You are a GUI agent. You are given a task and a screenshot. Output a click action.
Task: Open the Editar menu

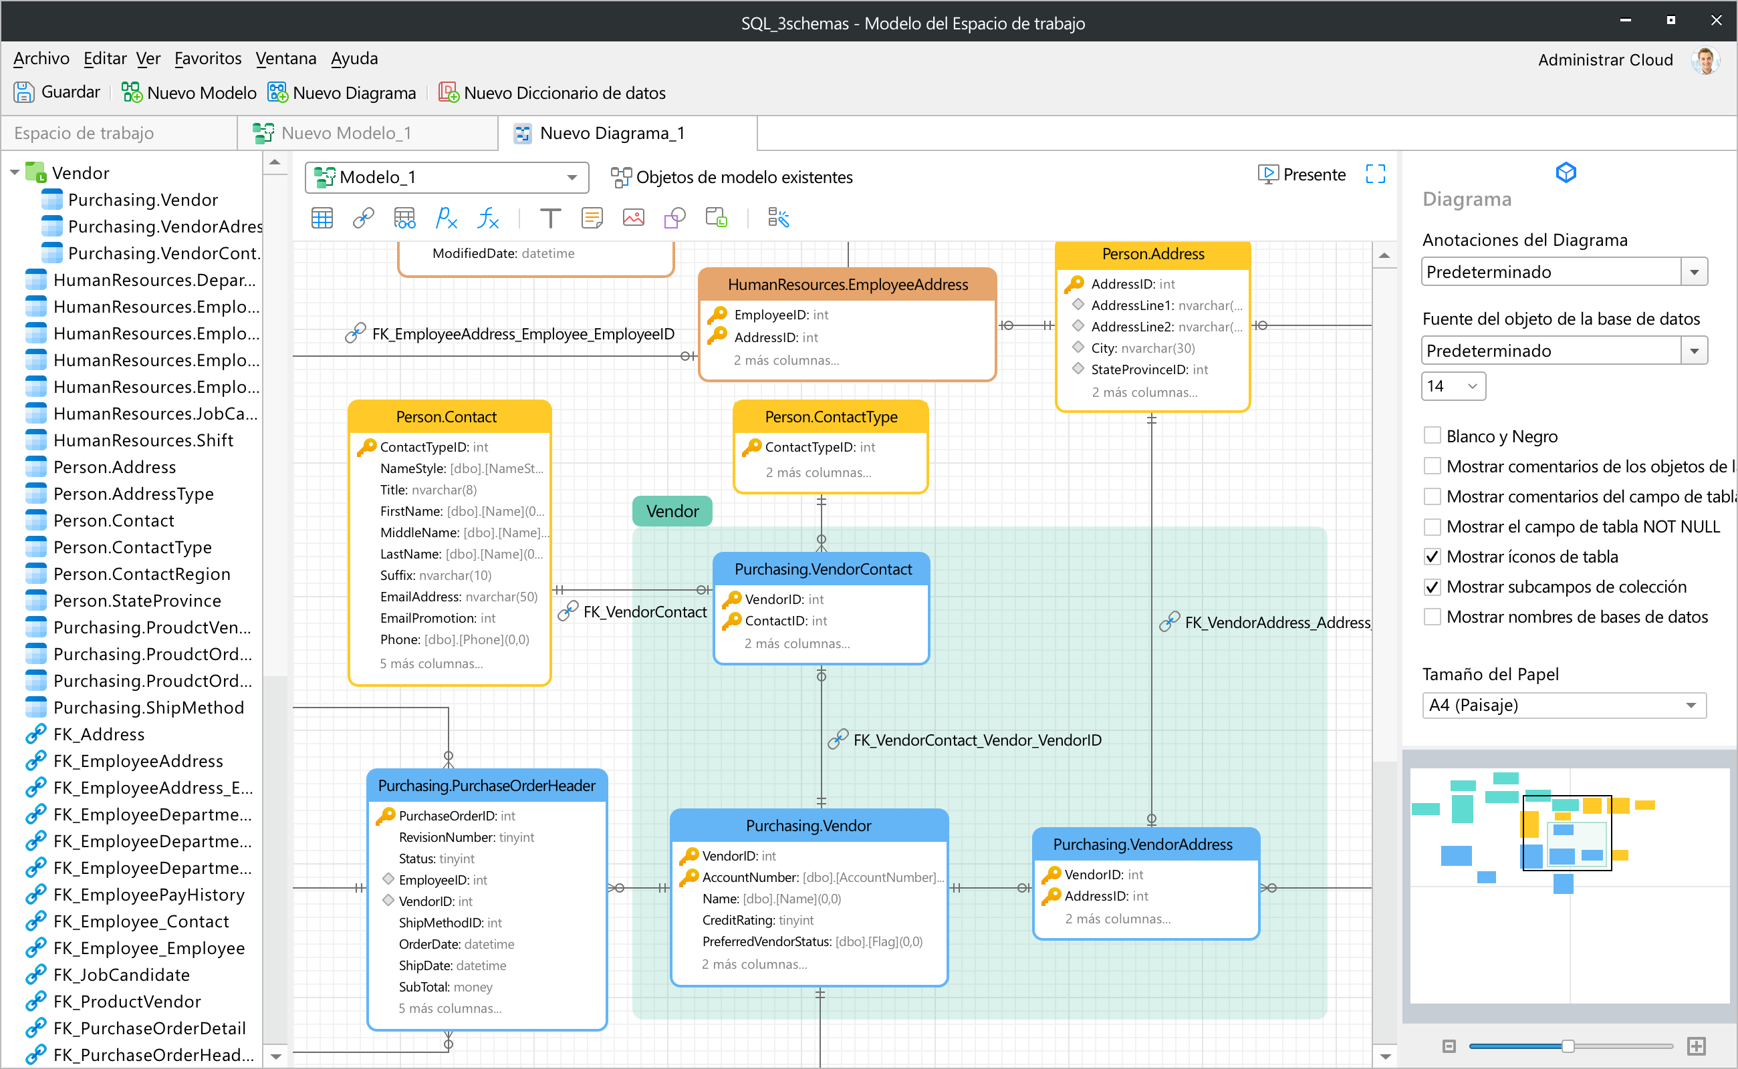click(x=105, y=58)
